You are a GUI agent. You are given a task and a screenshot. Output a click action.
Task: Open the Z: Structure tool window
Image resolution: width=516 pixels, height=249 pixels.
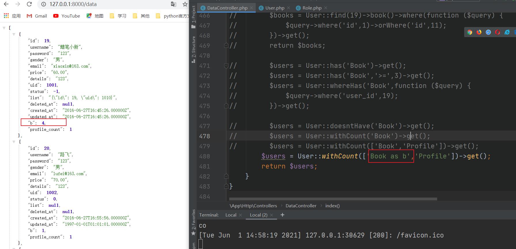pyautogui.click(x=193, y=49)
